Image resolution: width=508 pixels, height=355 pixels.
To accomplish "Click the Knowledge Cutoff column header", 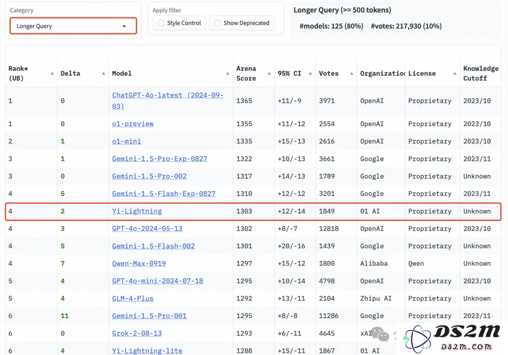I will click(481, 73).
